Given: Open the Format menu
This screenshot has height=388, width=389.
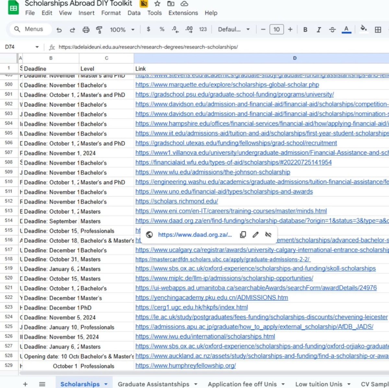Looking at the screenshot, I should (111, 13).
